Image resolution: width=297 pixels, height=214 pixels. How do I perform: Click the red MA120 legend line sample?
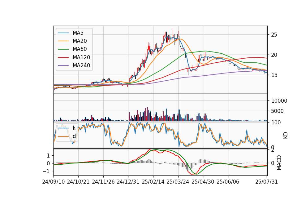63,57
